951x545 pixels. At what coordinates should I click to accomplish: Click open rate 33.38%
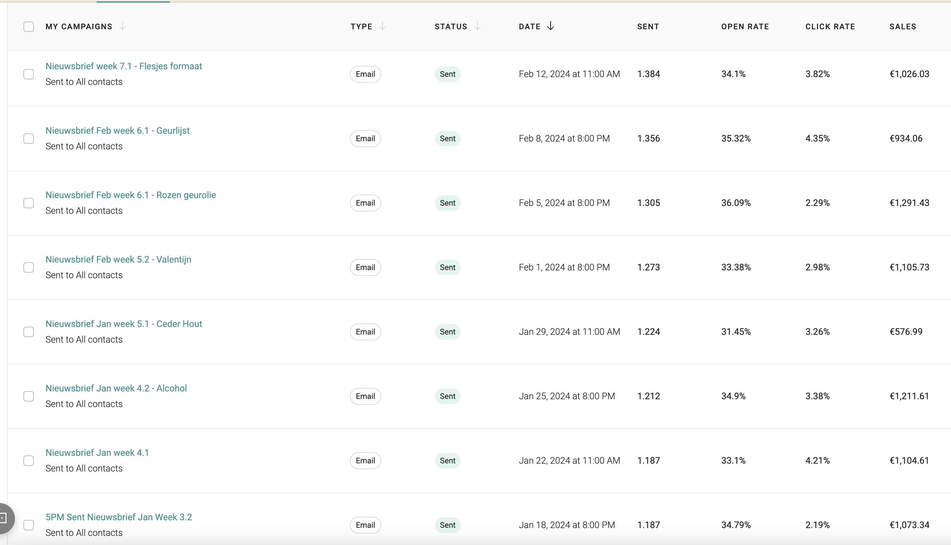pyautogui.click(x=736, y=267)
